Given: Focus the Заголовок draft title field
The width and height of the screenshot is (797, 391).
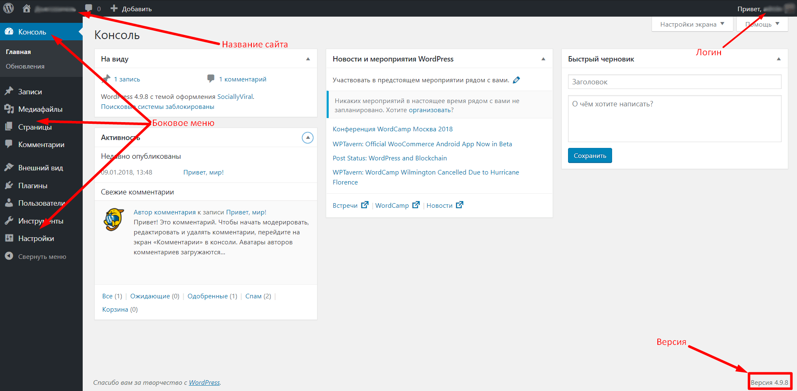Looking at the screenshot, I should tap(674, 82).
